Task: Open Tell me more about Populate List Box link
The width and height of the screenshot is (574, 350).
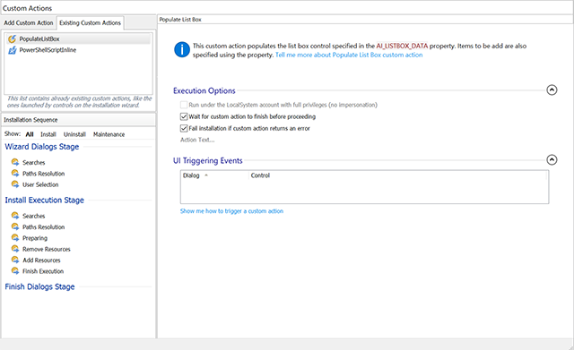Action: (349, 55)
